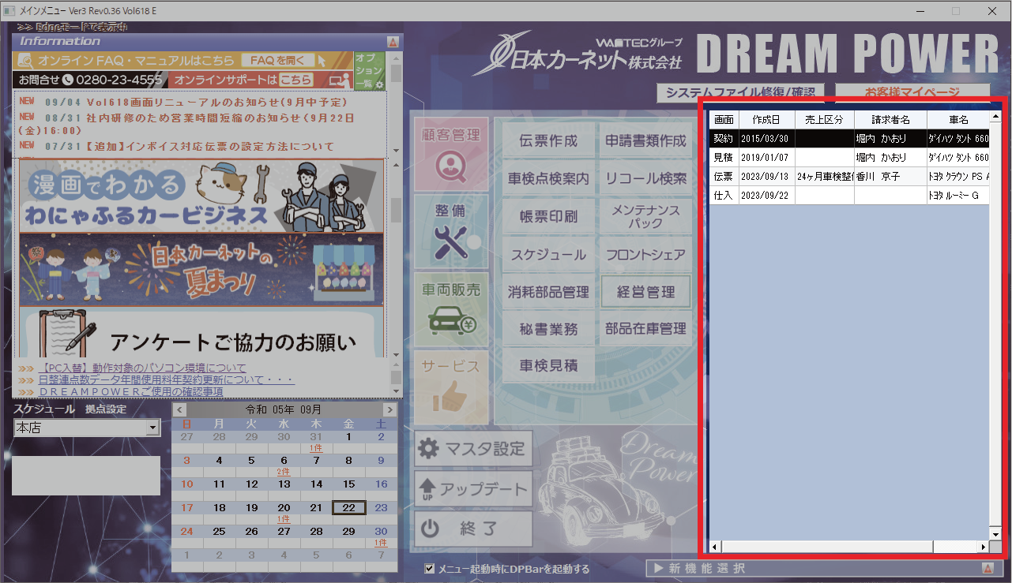Click the 終了 power-off button
Screen dimensions: 1012x583
click(x=473, y=529)
